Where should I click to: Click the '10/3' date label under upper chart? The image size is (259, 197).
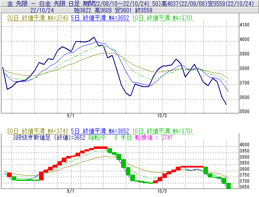162,116
